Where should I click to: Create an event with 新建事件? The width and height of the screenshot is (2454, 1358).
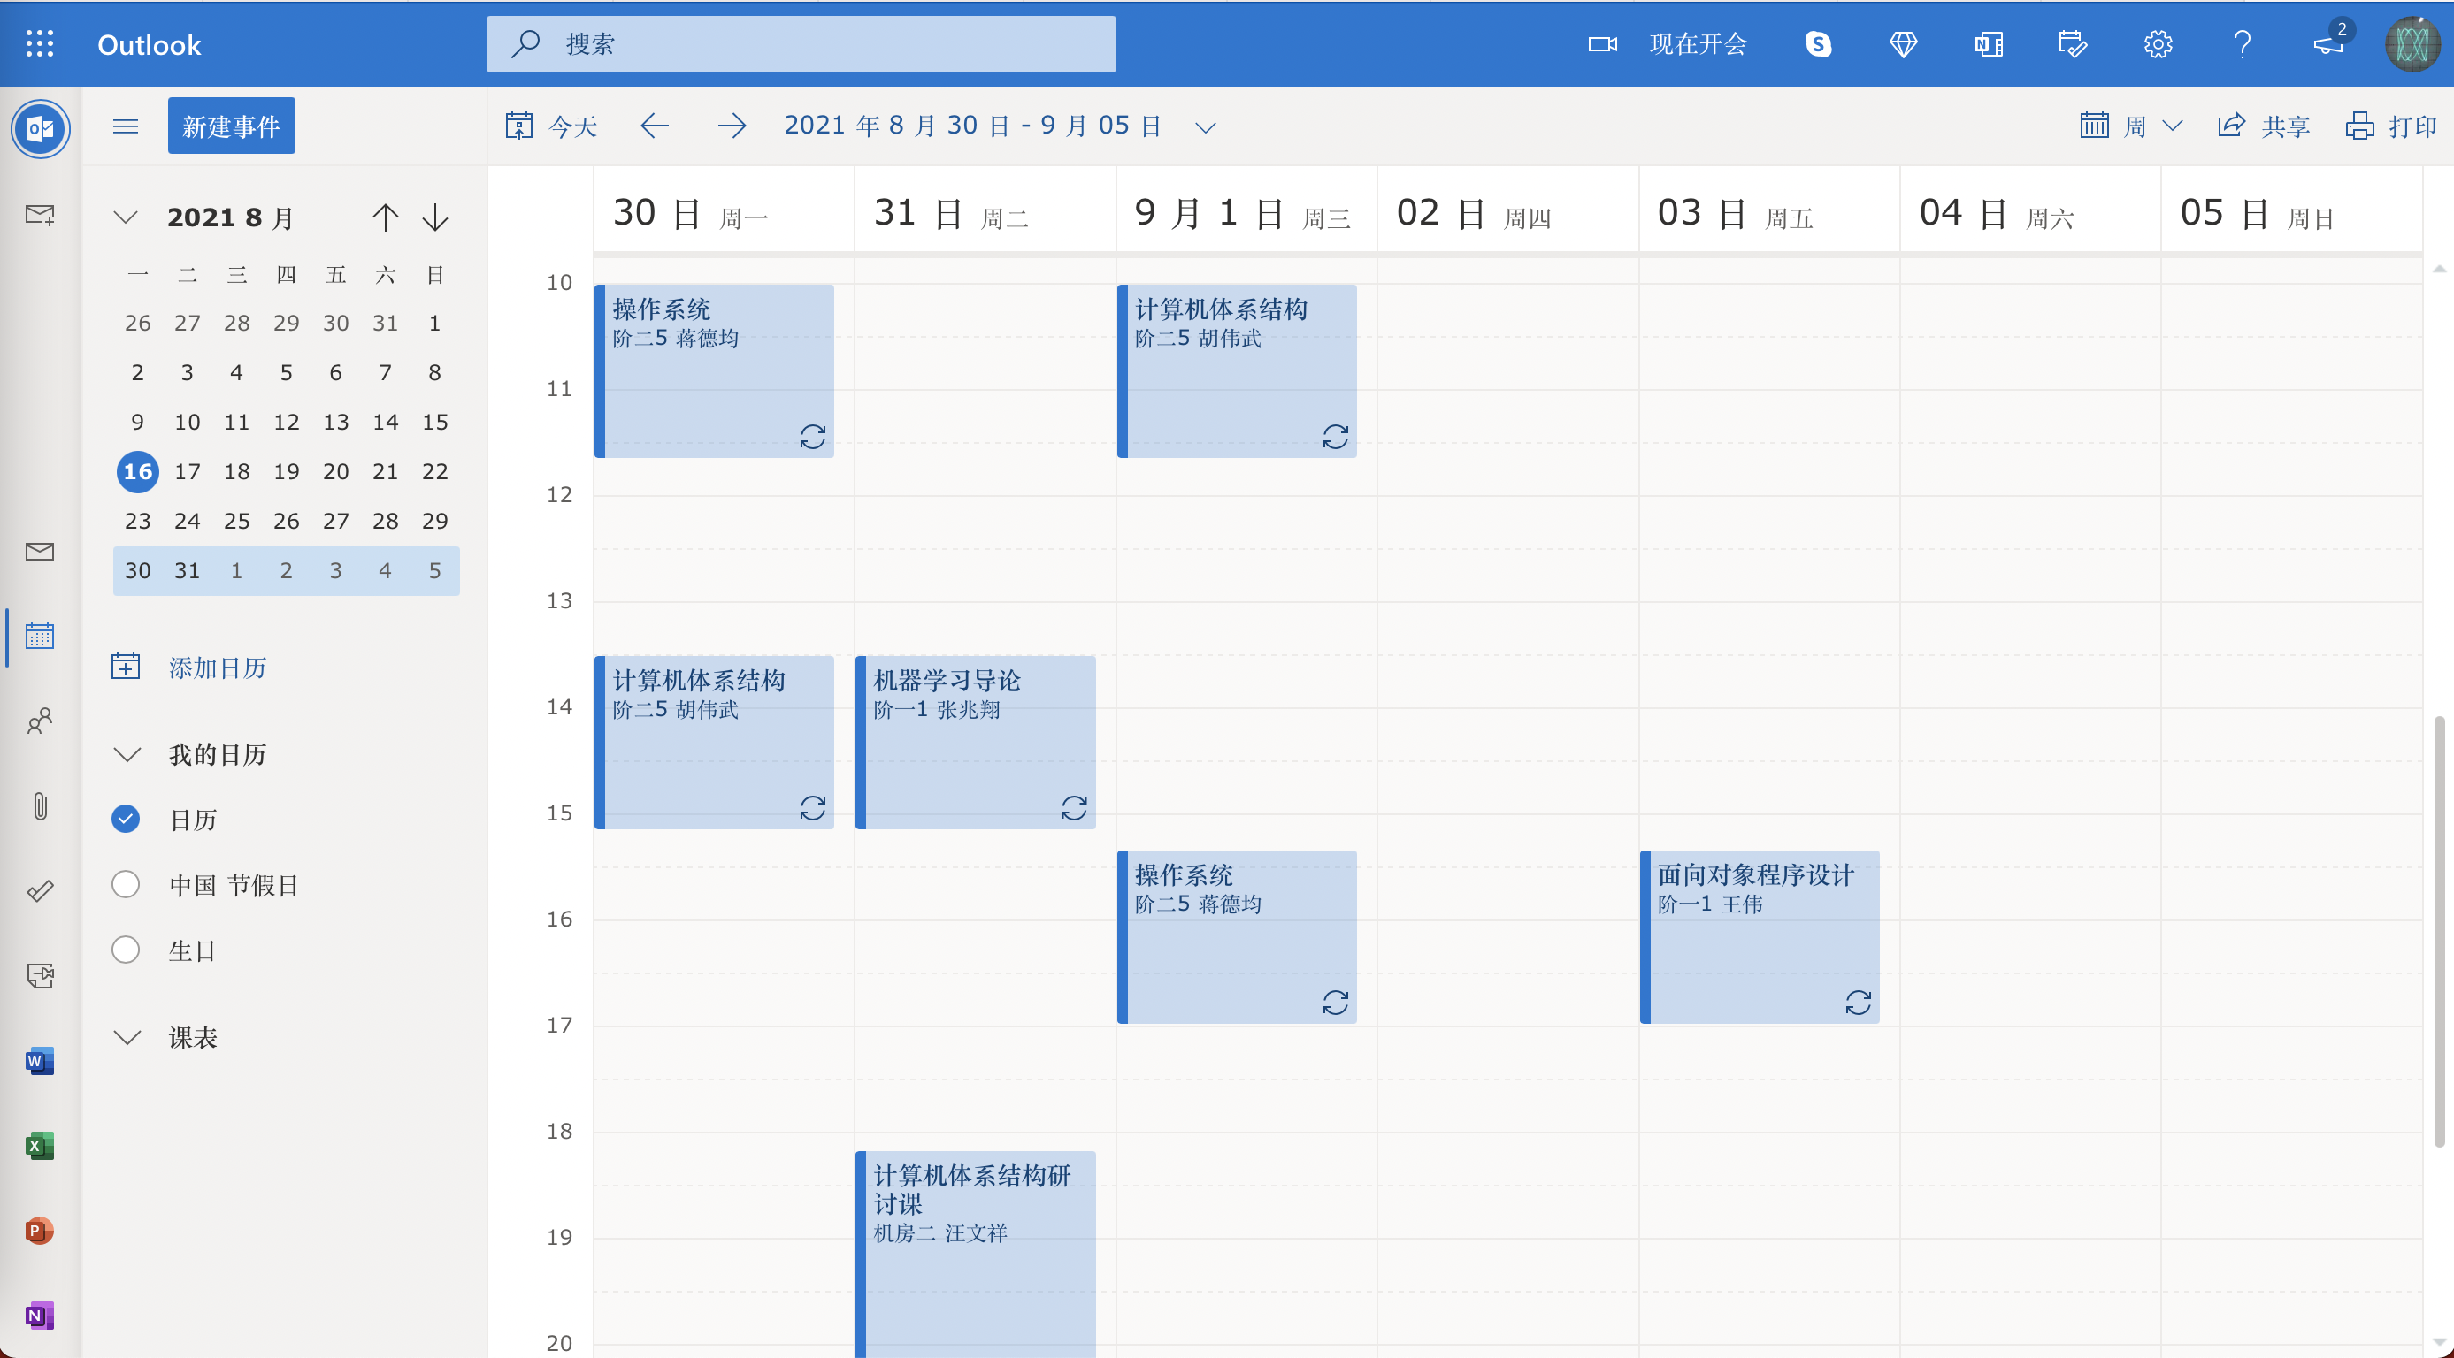[x=231, y=125]
